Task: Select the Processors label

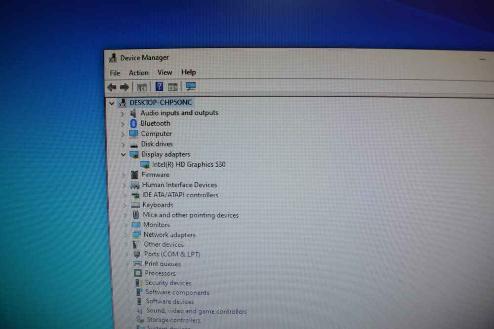Action: tap(160, 273)
